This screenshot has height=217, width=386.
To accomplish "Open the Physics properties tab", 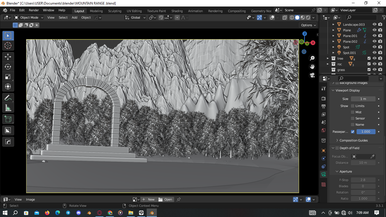I will (x=324, y=159).
